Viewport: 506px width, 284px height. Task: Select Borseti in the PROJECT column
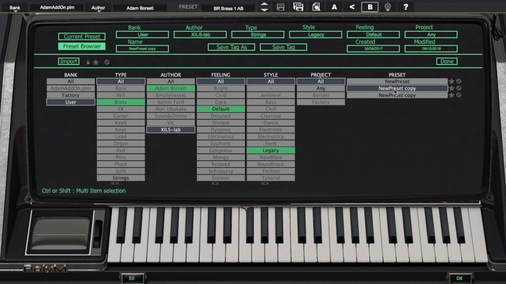pos(321,95)
